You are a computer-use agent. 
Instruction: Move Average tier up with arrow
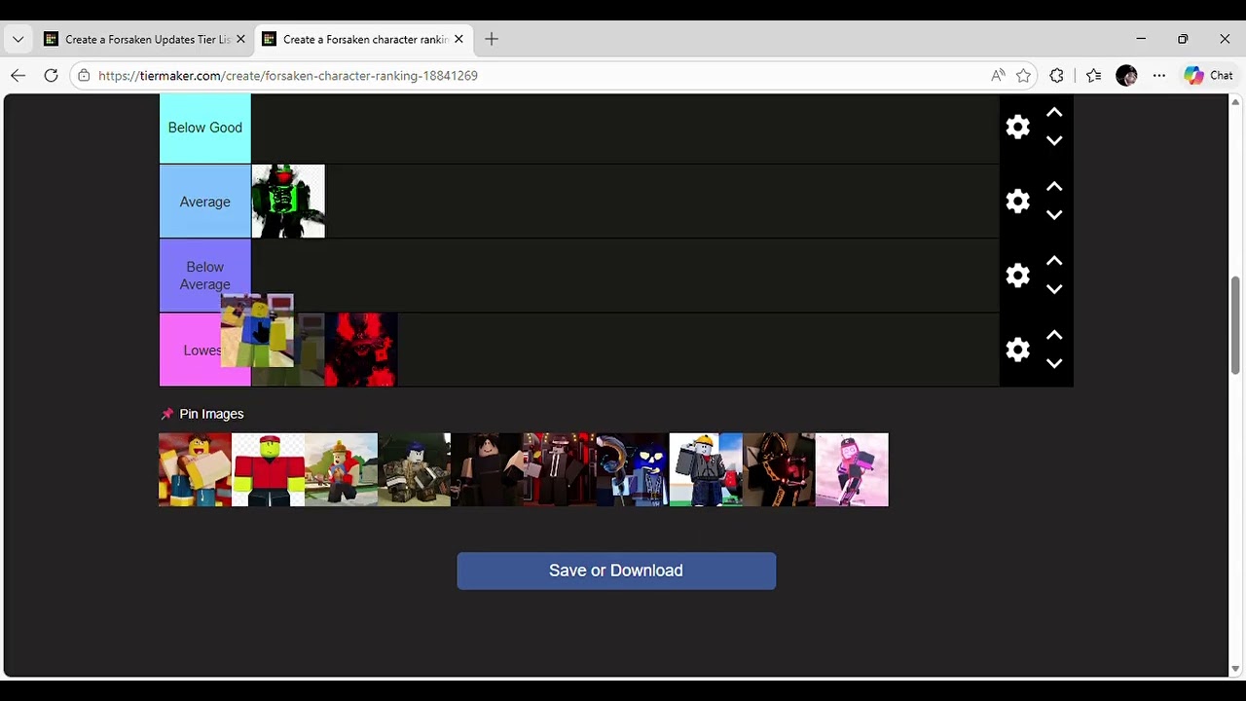pyautogui.click(x=1054, y=187)
